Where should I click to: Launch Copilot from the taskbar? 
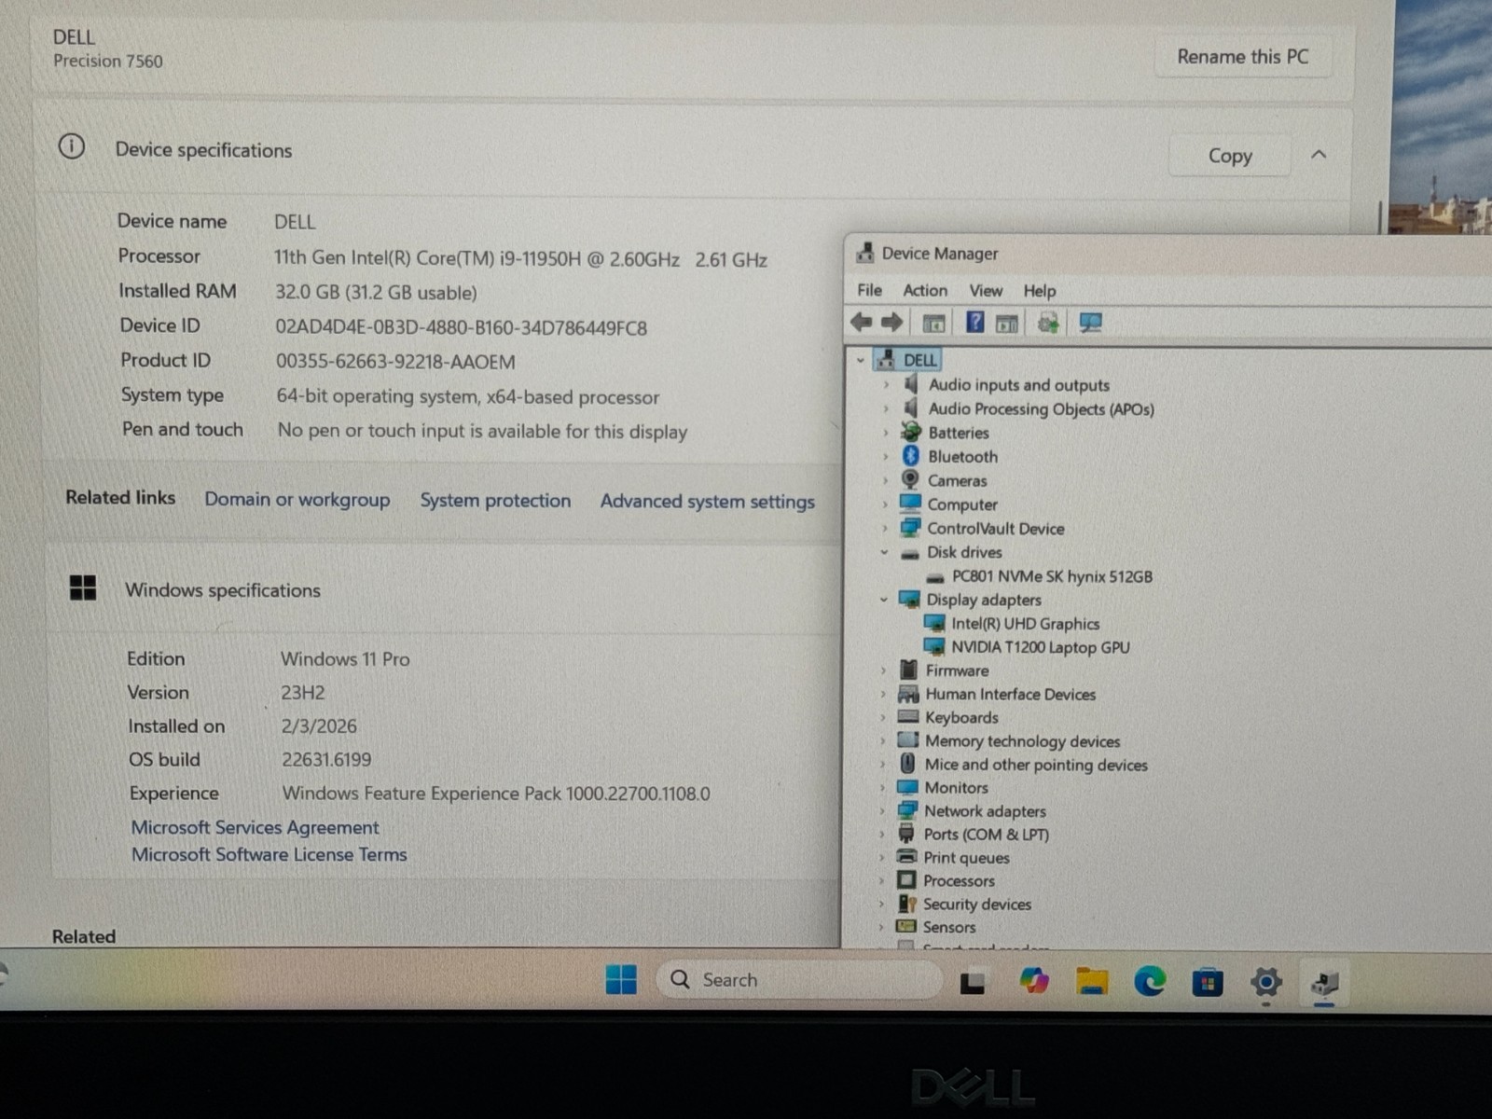[1033, 981]
